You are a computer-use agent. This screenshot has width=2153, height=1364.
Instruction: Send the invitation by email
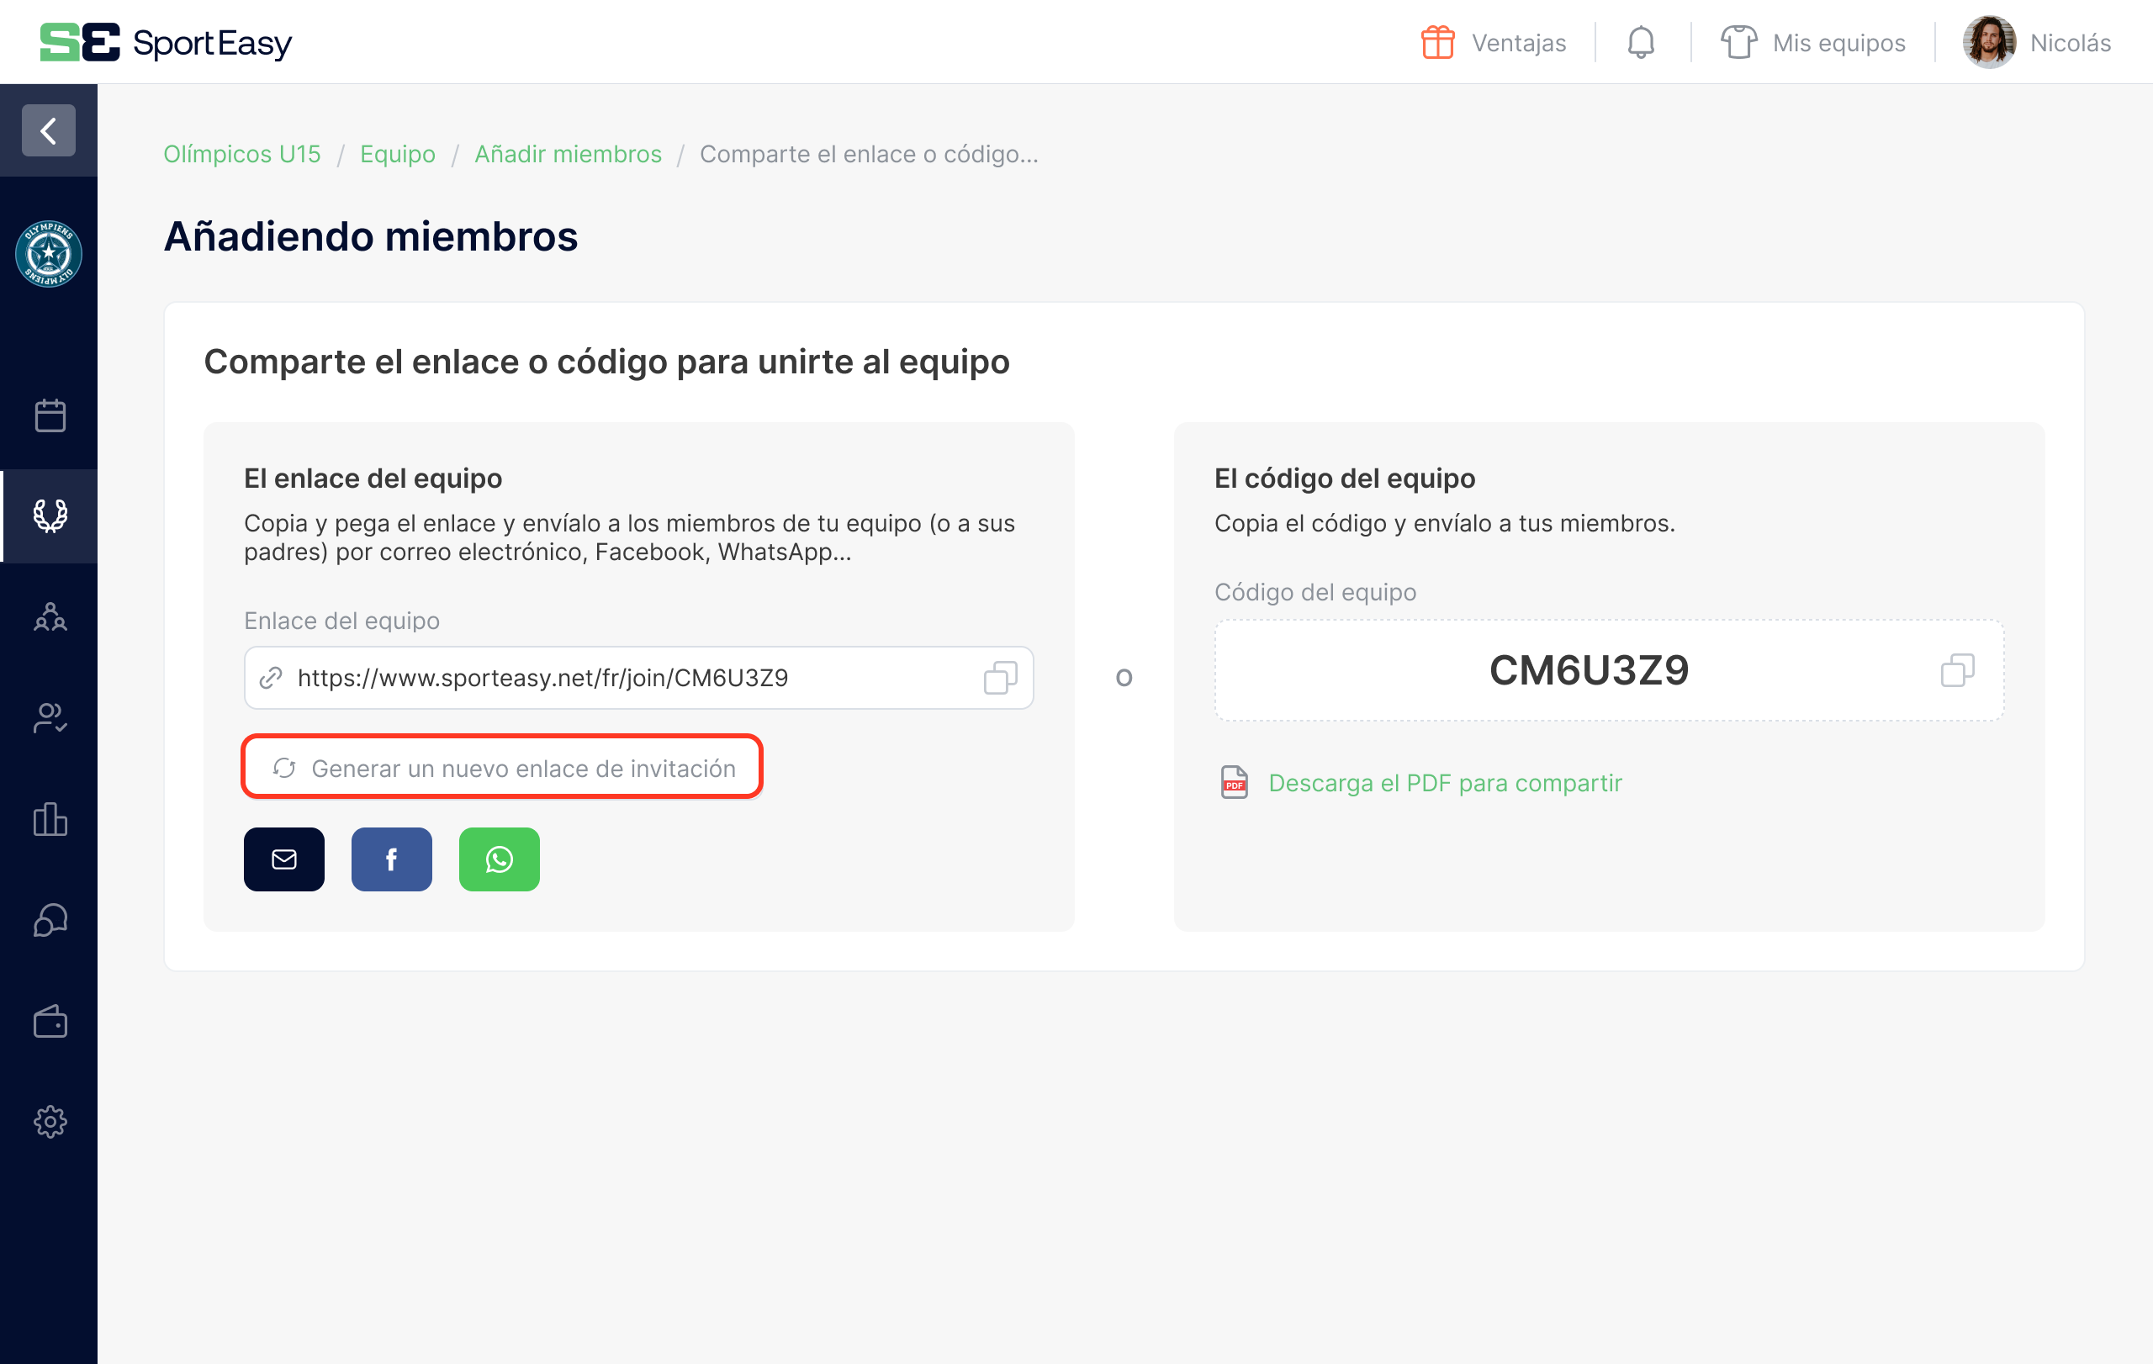coord(283,859)
